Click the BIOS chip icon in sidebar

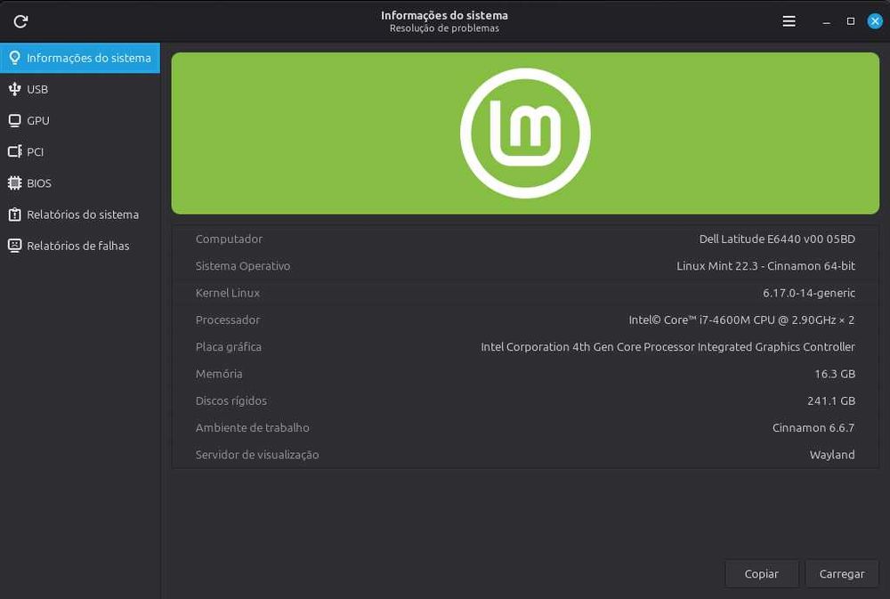tap(15, 182)
